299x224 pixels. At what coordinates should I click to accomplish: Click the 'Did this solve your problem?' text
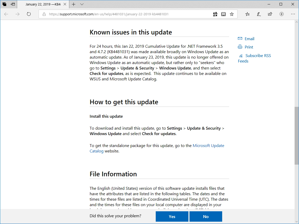click(x=115, y=216)
